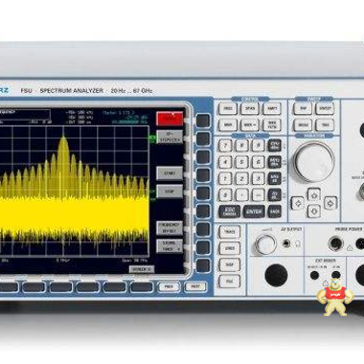Viewport: 364px width, 364px height.
Task: Tap the ESC CANCEL key
Action: (x=229, y=212)
